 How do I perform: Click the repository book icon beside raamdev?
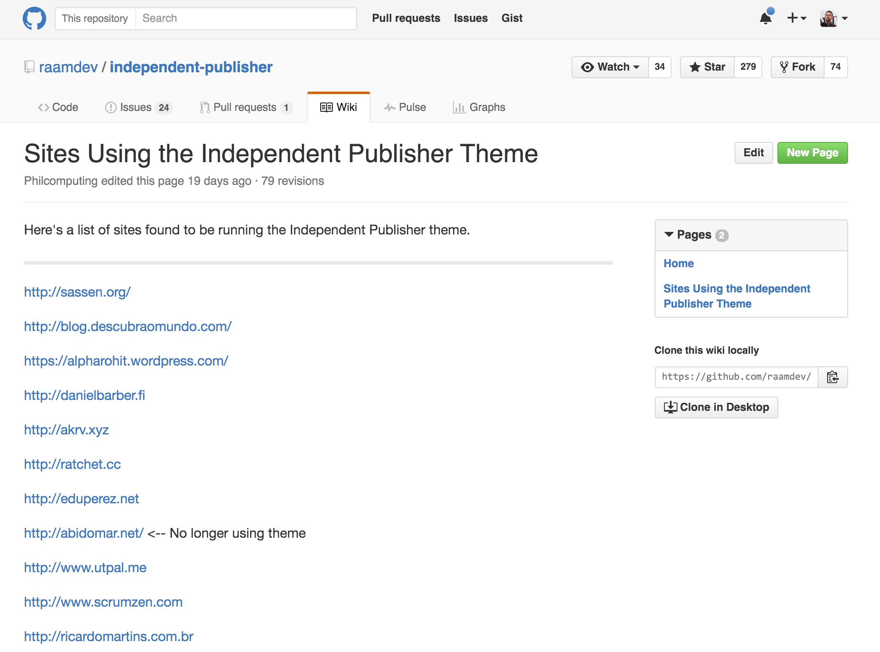[29, 67]
